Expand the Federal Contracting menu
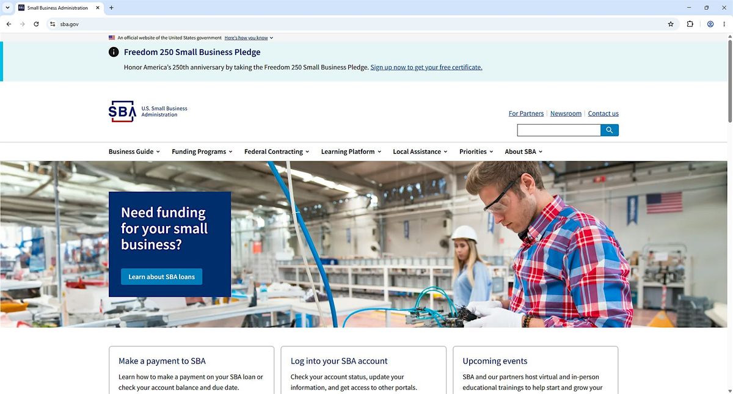This screenshot has height=394, width=733. coord(277,151)
